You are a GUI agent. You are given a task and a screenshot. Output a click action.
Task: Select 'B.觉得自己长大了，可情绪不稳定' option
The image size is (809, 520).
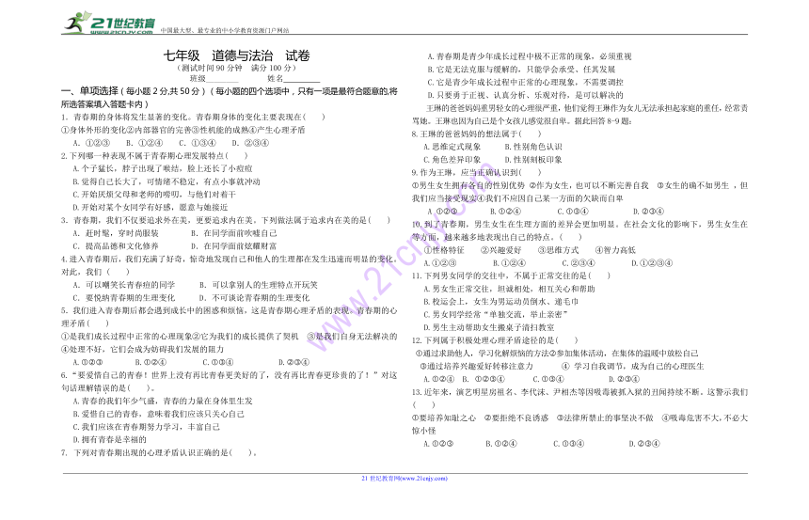click(167, 181)
